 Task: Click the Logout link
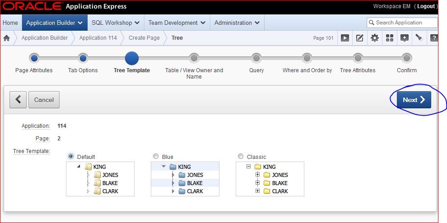426,6
